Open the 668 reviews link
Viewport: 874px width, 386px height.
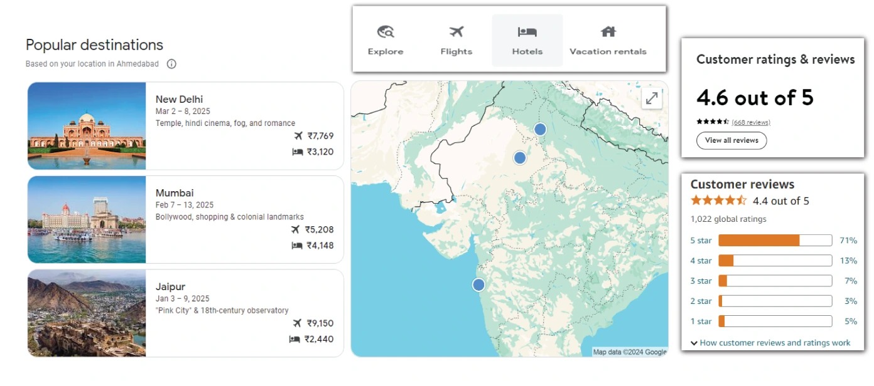click(x=751, y=122)
